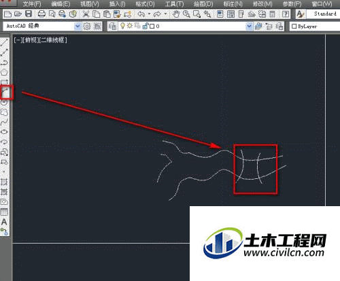Select the Hatch tool
This screenshot has width=340, height=281.
point(4,182)
